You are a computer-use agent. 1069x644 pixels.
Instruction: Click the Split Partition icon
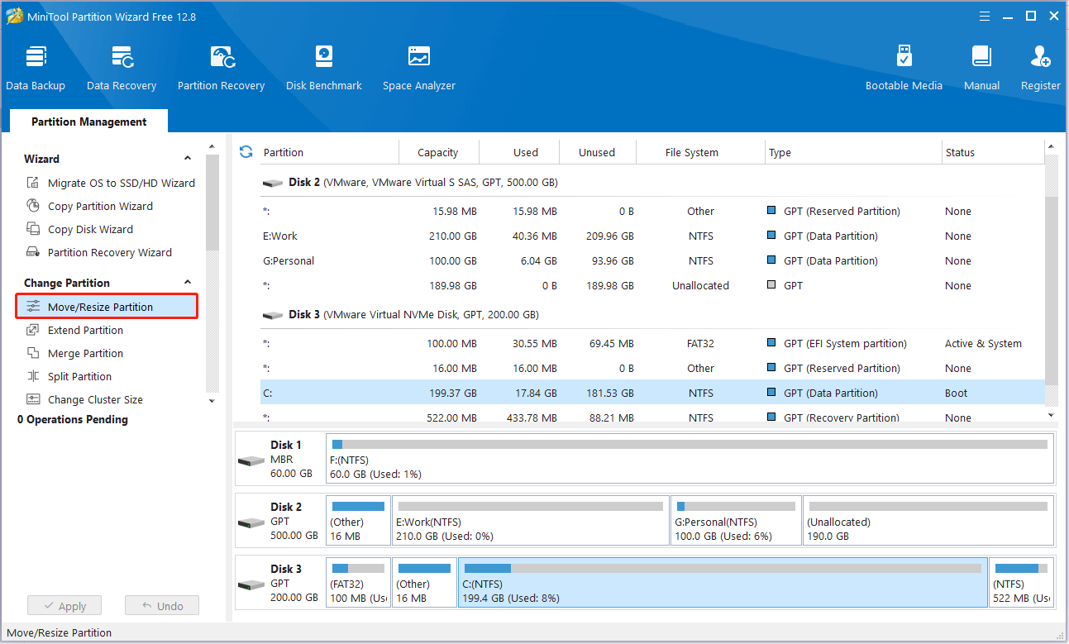point(33,376)
